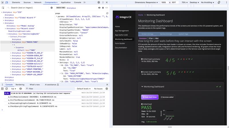Click the view source code icon

point(107,8)
